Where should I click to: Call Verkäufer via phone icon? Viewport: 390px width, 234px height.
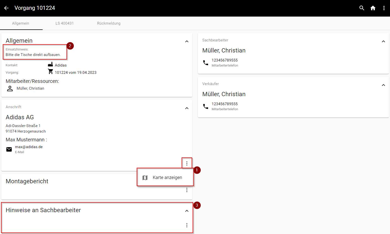[x=206, y=106]
